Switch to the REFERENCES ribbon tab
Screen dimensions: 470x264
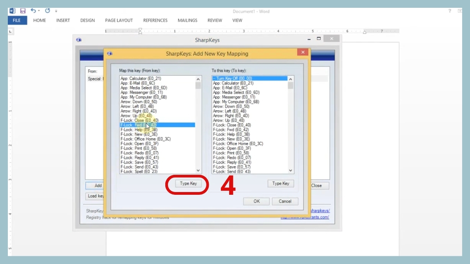coord(155,20)
